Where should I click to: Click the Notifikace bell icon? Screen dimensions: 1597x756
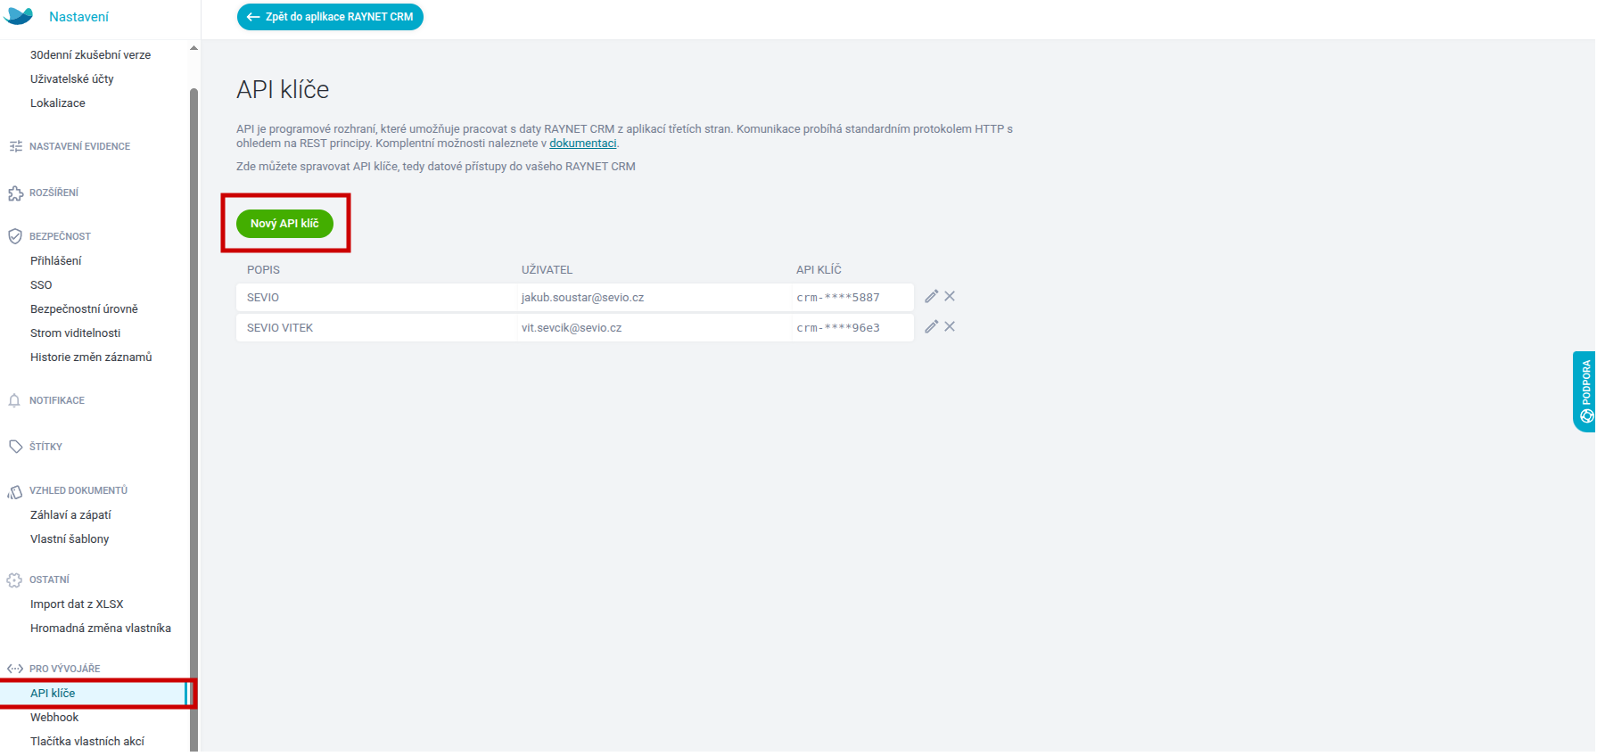(x=15, y=401)
